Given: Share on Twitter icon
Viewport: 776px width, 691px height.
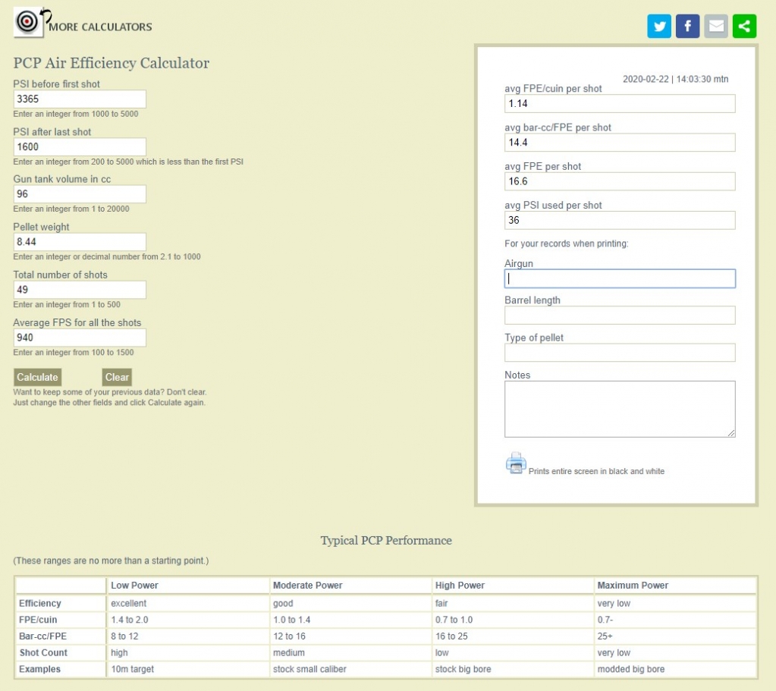Looking at the screenshot, I should tap(659, 26).
